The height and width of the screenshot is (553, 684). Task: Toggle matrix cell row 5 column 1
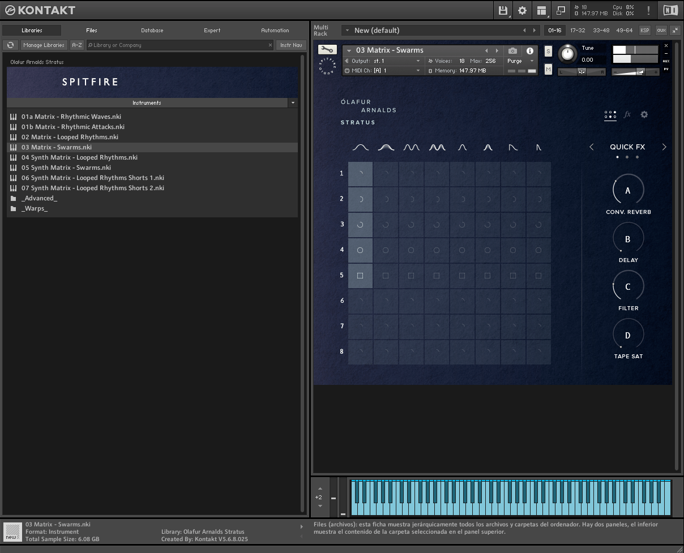click(360, 276)
